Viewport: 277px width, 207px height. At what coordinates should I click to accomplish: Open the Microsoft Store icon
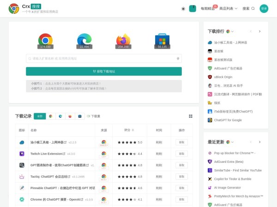pos(162,40)
